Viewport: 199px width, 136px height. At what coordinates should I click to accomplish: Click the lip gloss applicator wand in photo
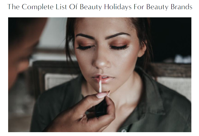coord(100,84)
